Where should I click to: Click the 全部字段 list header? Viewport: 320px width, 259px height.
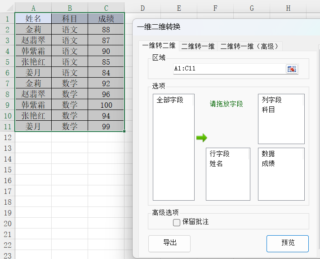point(170,100)
